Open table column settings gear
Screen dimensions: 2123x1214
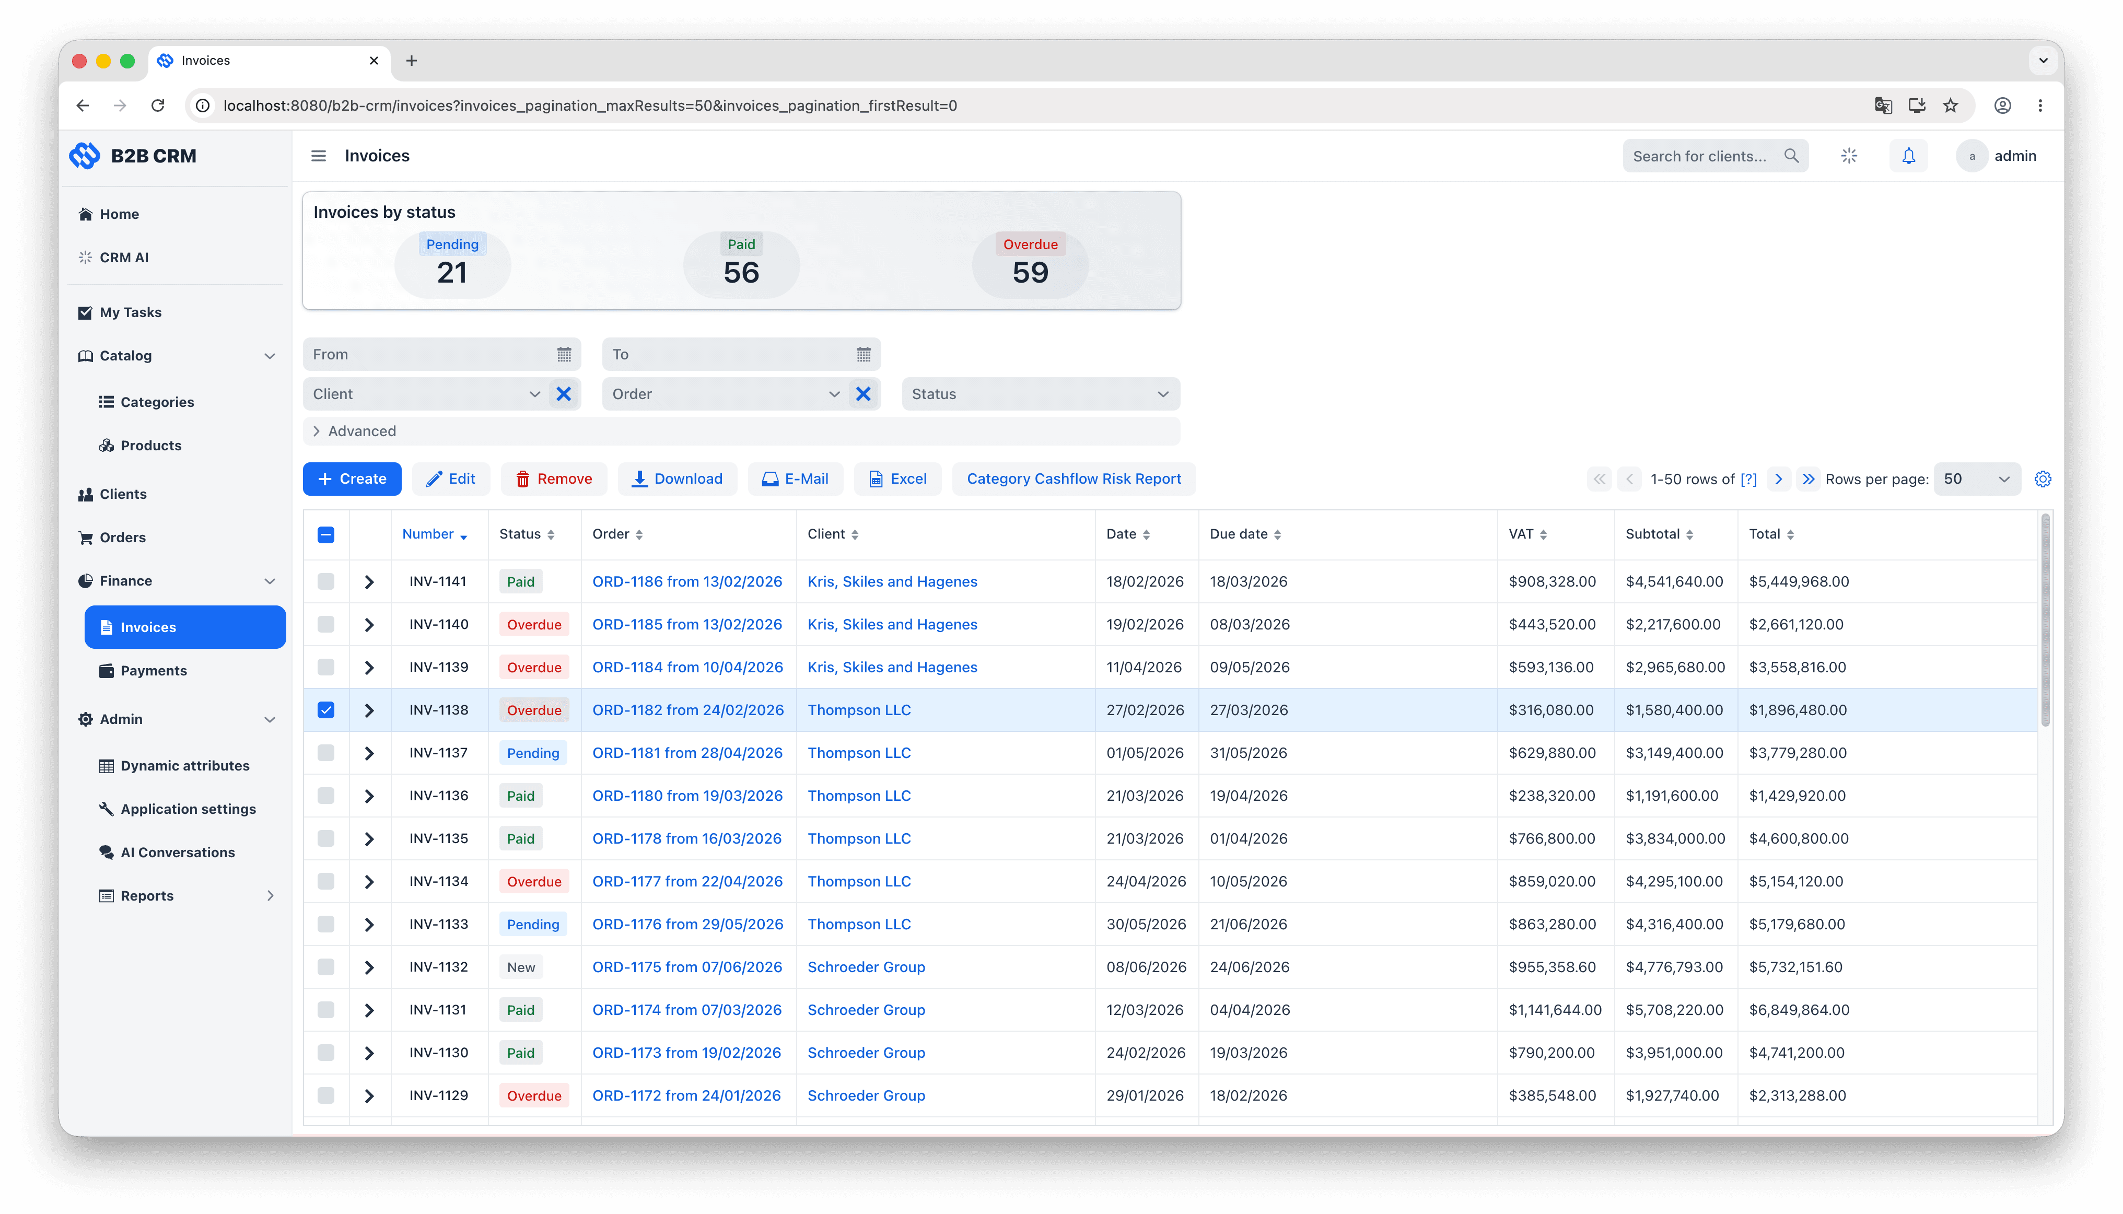coord(2042,478)
